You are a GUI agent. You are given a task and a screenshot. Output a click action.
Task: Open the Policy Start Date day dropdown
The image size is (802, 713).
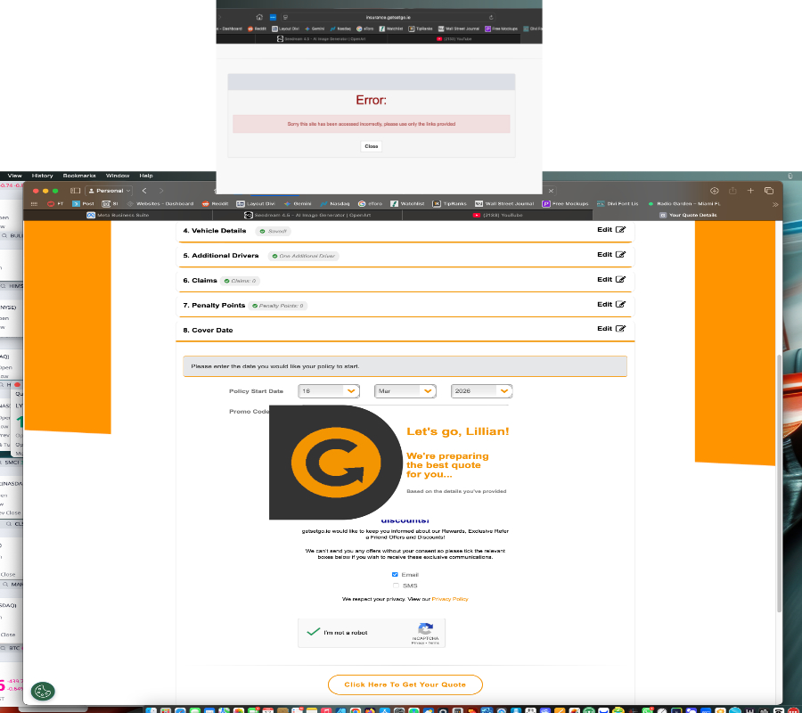tap(329, 390)
